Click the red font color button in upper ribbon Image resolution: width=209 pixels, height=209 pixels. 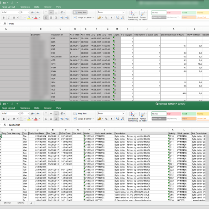pos(36,18)
